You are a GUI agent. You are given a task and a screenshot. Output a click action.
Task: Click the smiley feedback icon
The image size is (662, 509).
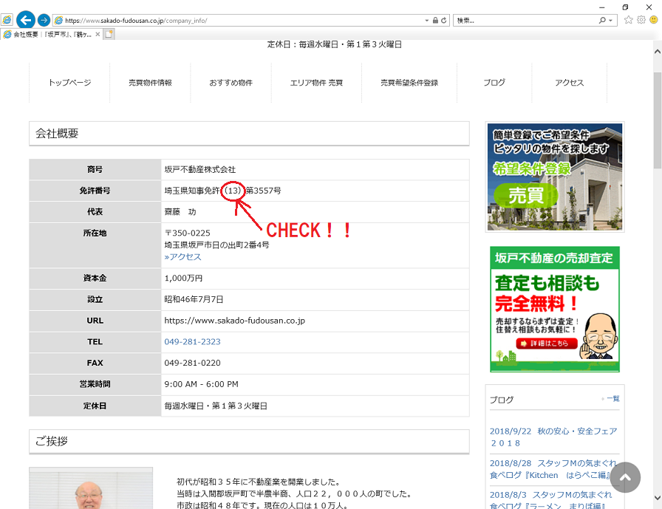tap(654, 20)
